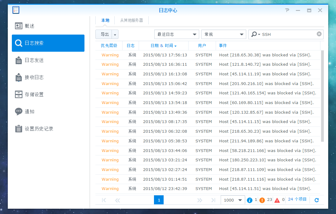The height and width of the screenshot is (214, 336).
Task: Open the 通知 notification icon
Action: [19, 112]
